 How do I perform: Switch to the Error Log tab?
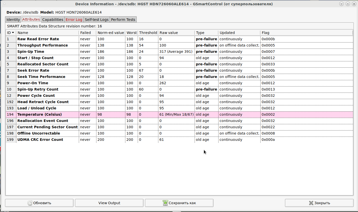(74, 20)
